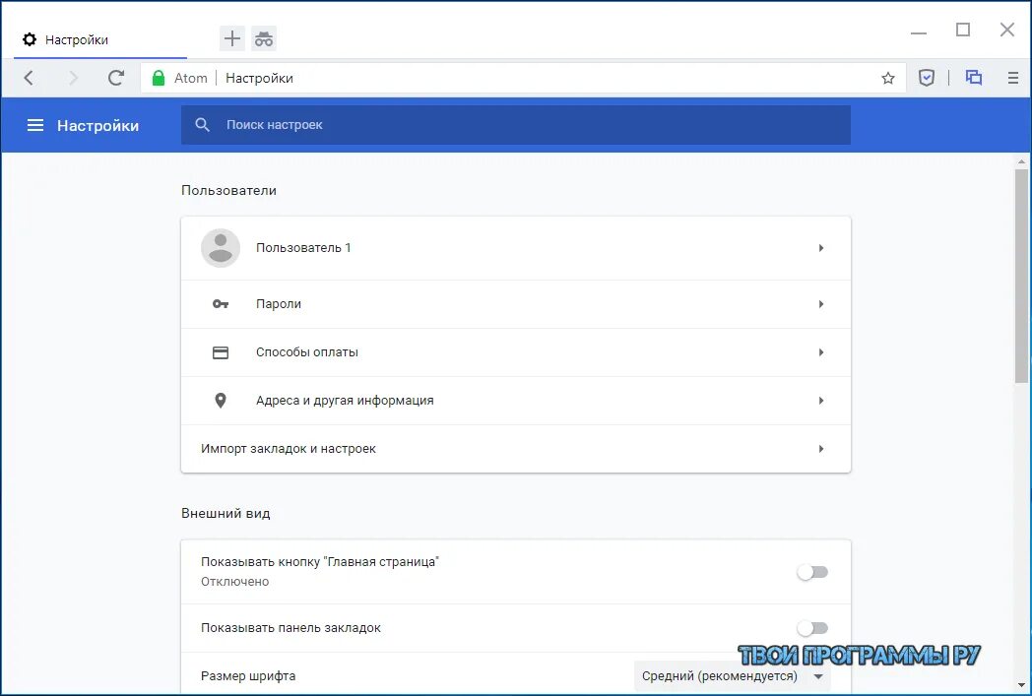
Task: Click the Atom label in address bar
Action: [x=191, y=79]
